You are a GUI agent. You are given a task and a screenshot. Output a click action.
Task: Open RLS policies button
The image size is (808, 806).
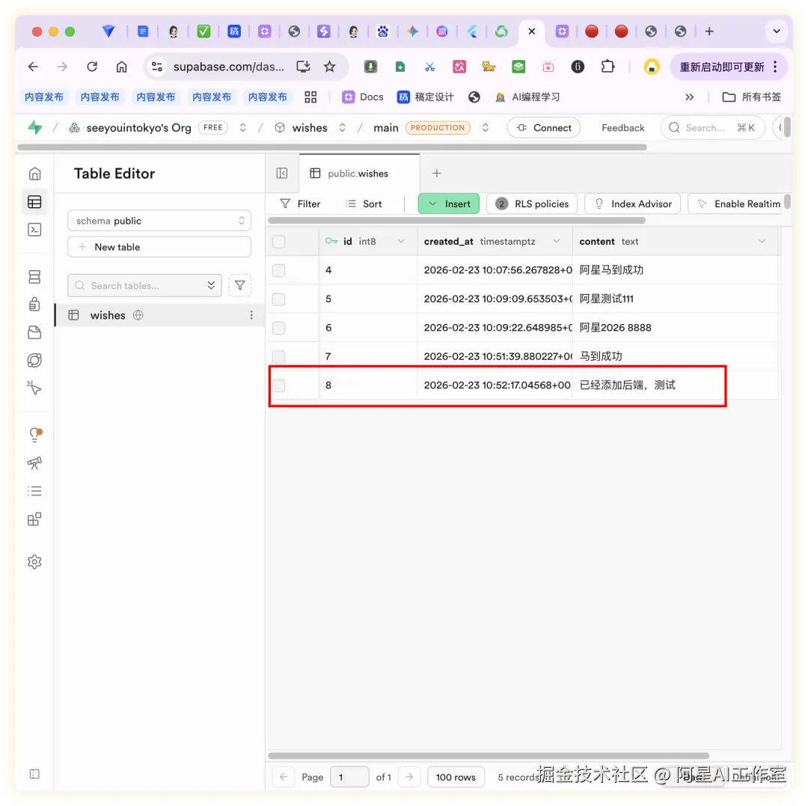(x=532, y=204)
